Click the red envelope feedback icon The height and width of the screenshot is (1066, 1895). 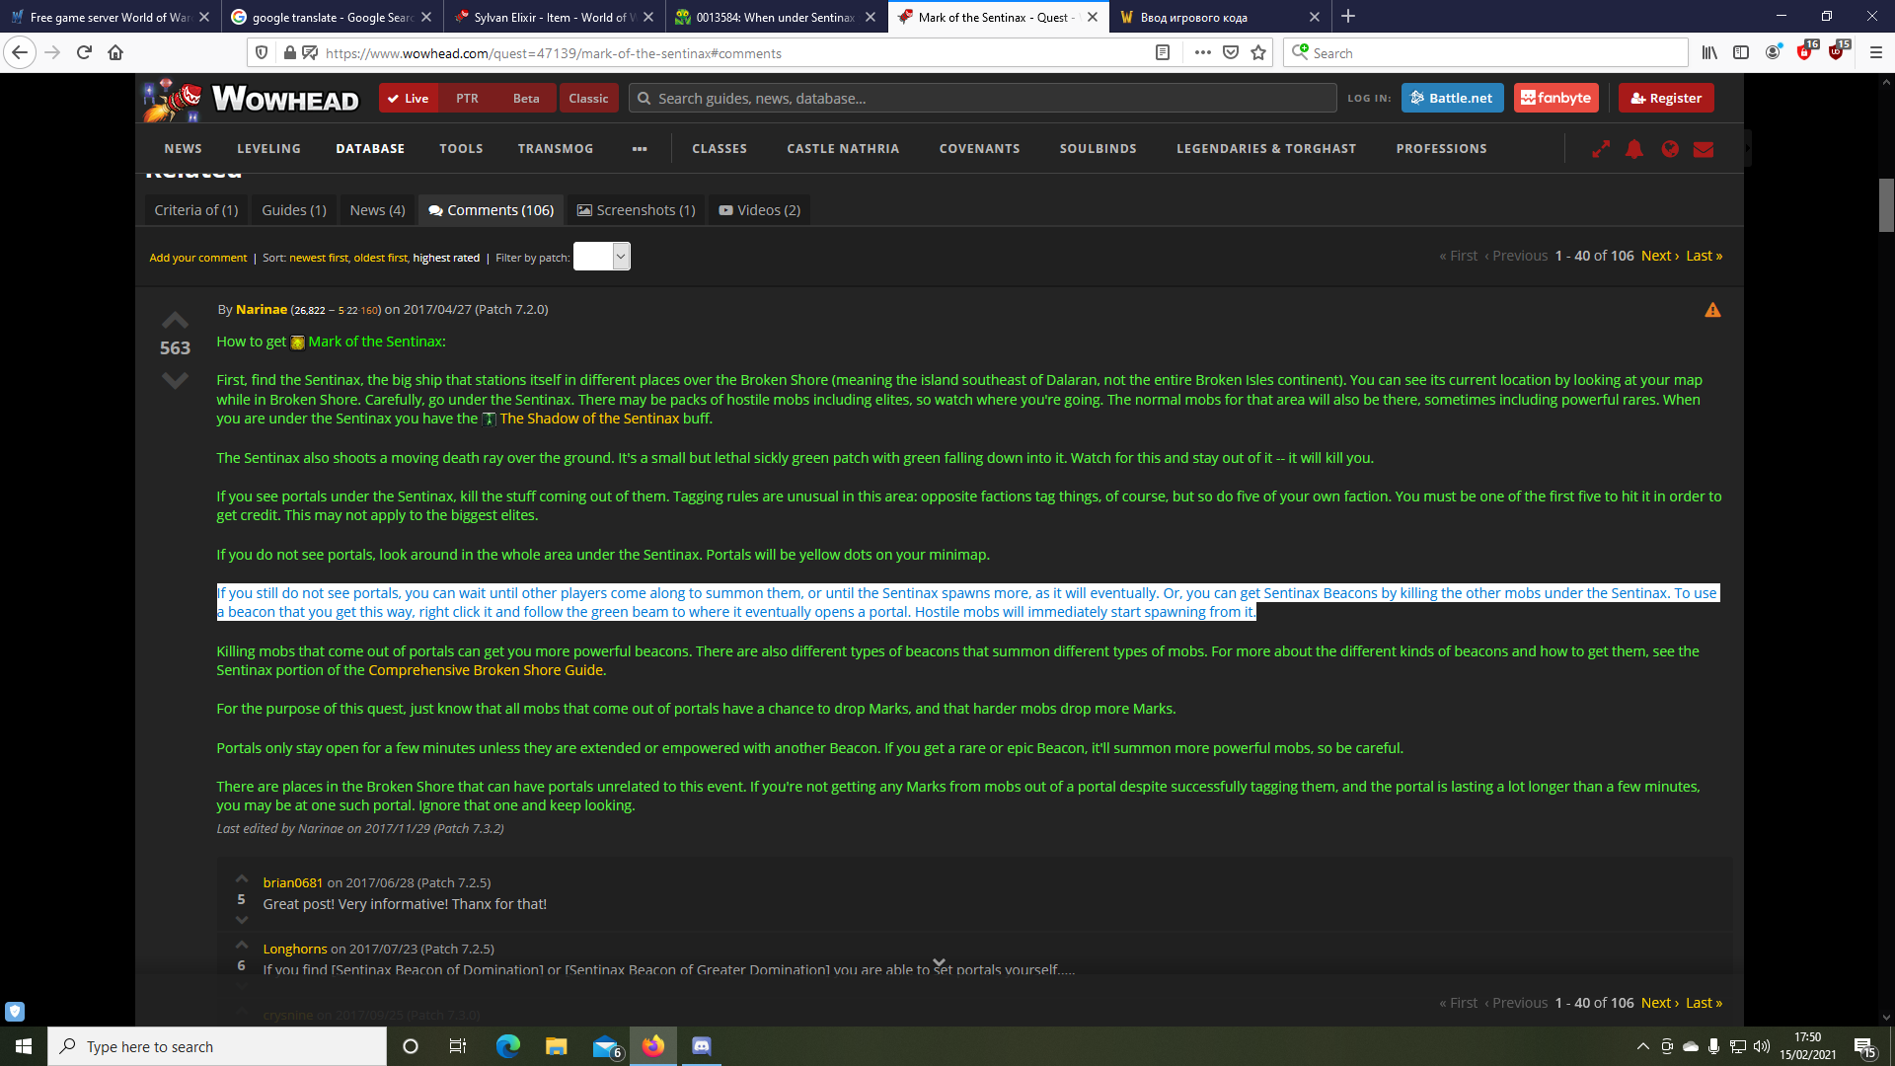click(1704, 149)
